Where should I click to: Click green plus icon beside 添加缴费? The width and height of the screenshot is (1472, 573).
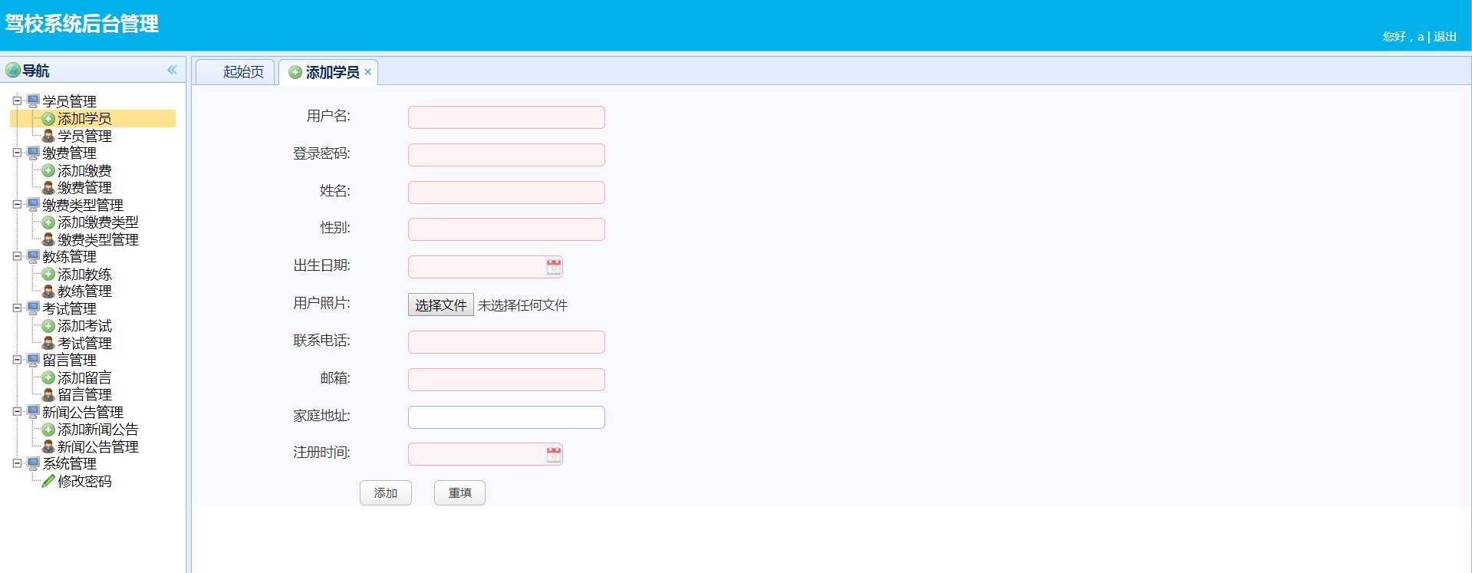click(x=48, y=170)
